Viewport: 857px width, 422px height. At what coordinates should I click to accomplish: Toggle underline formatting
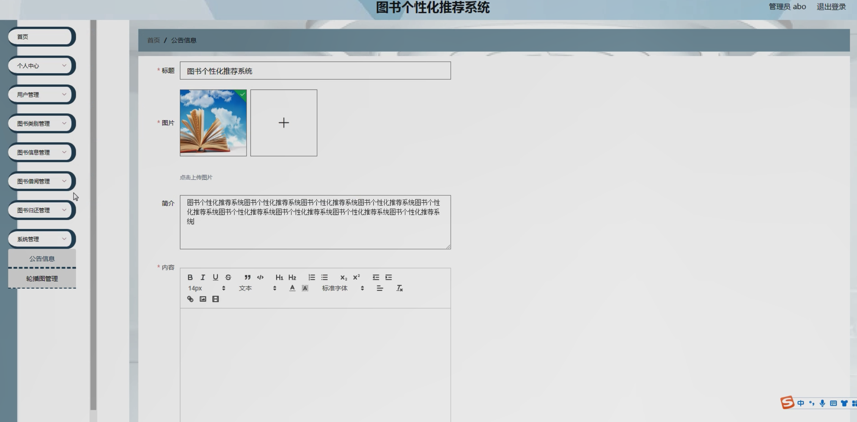click(215, 277)
